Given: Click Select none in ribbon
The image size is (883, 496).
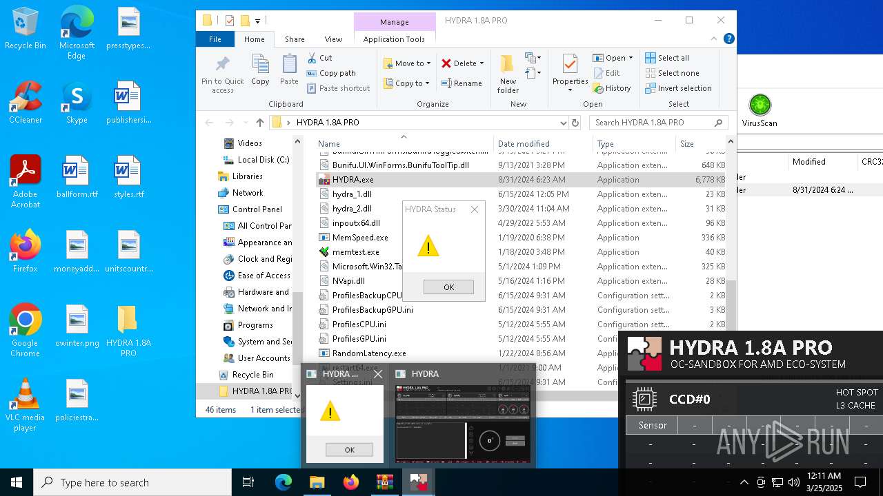Looking at the screenshot, I should tap(672, 73).
